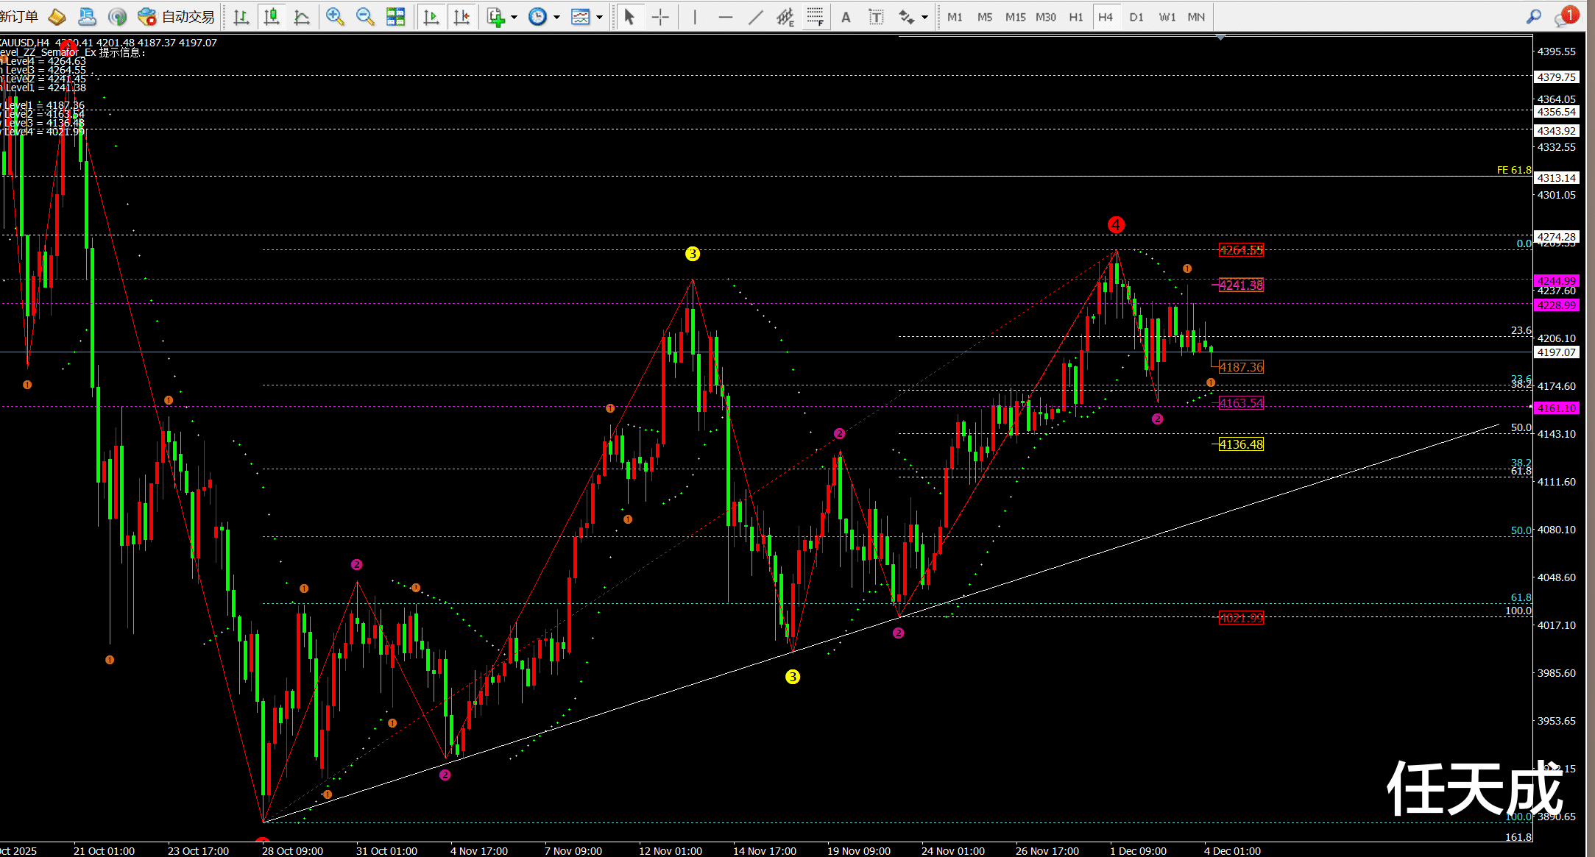Image resolution: width=1595 pixels, height=857 pixels.
Task: Click the 新订单 new order button
Action: pos(19,16)
